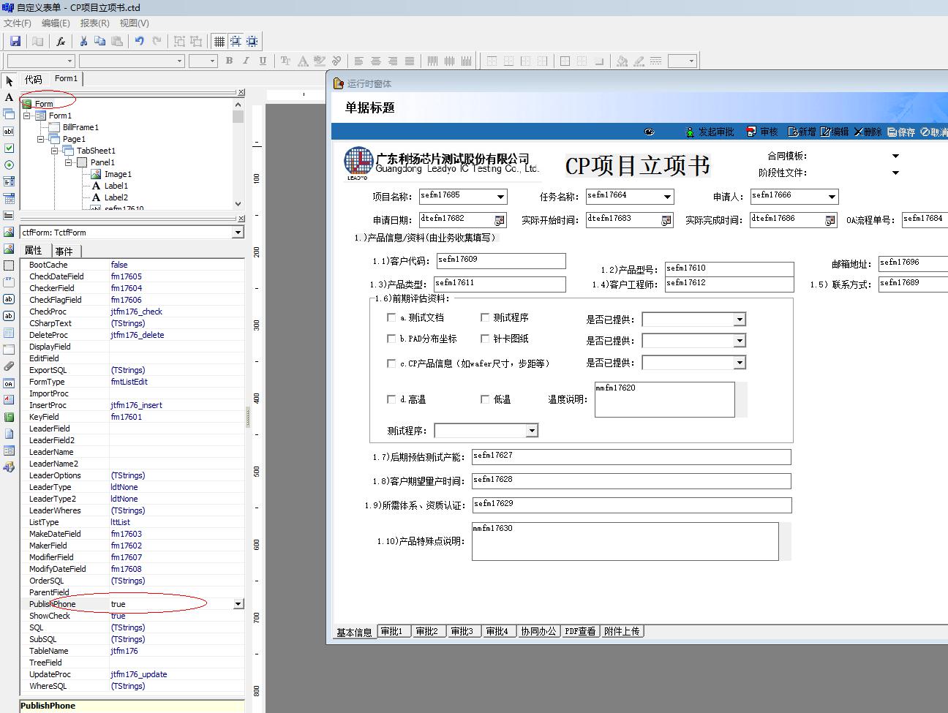Image resolution: width=948 pixels, height=713 pixels.
Task: Collapse the Page1 tree node
Action: (41, 139)
